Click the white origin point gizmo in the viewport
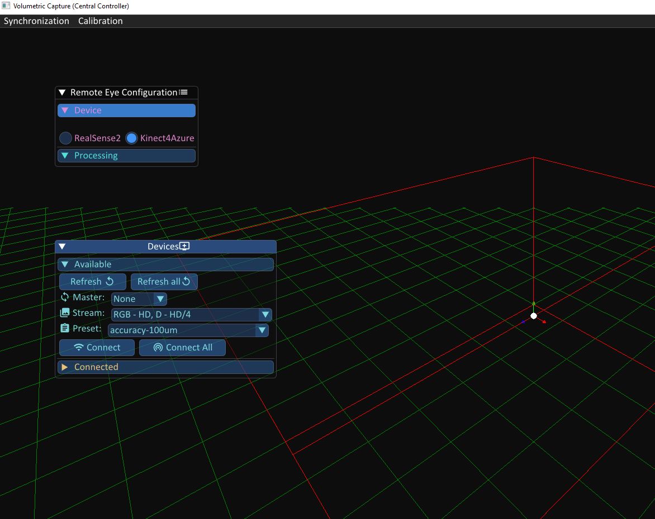The width and height of the screenshot is (655, 519). tap(533, 315)
